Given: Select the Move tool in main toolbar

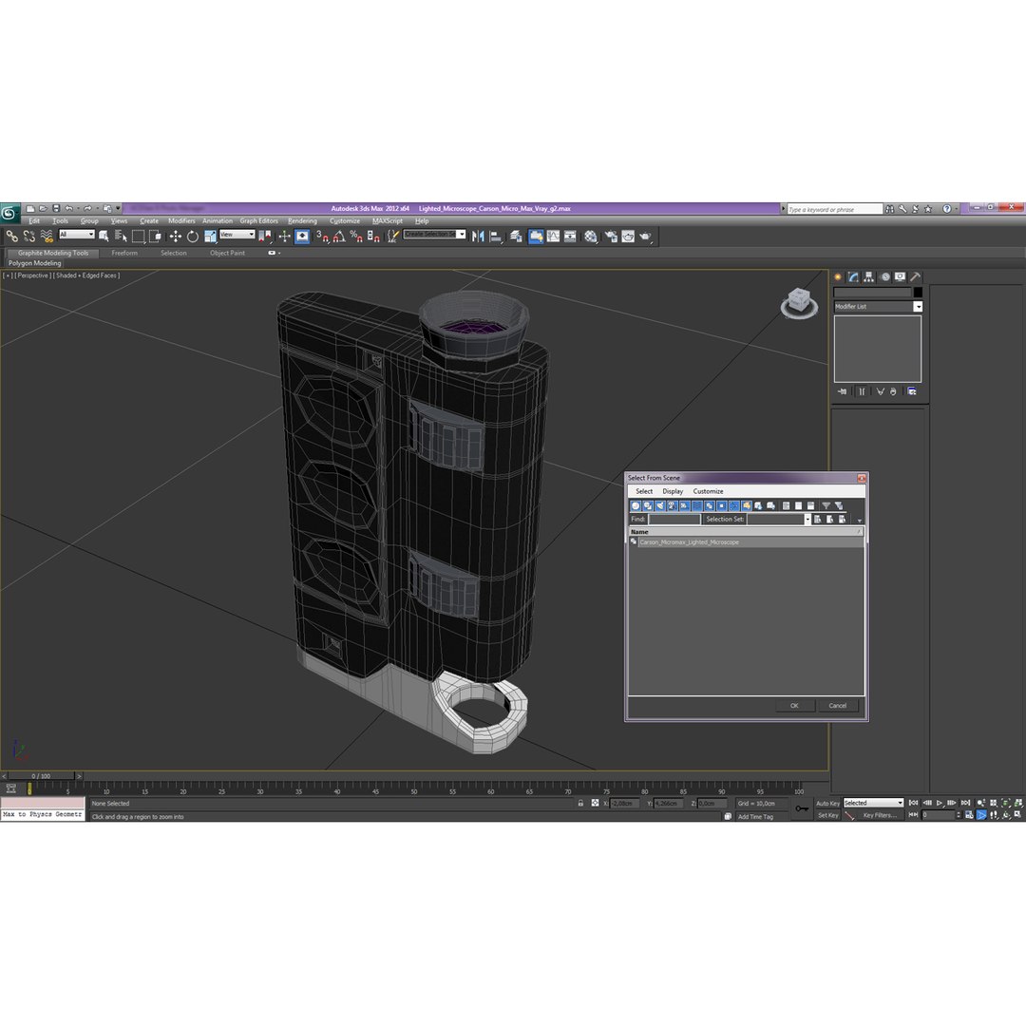Looking at the screenshot, I should (176, 237).
